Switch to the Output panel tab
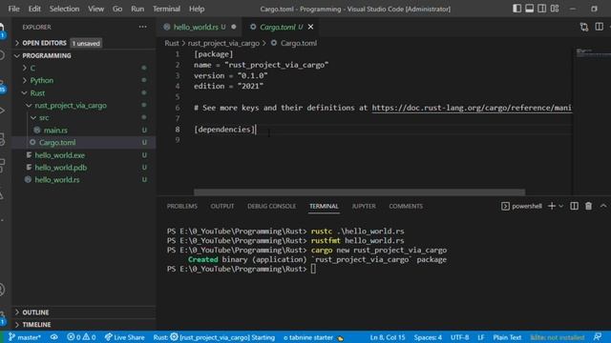This screenshot has height=343, width=611. point(222,206)
